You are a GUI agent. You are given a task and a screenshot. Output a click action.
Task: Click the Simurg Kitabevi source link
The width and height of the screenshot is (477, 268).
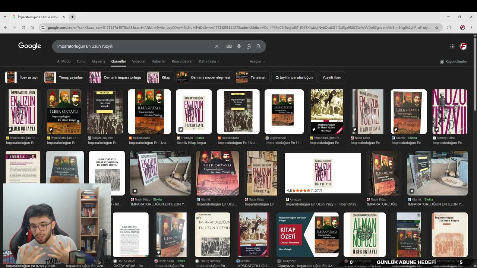209,261
